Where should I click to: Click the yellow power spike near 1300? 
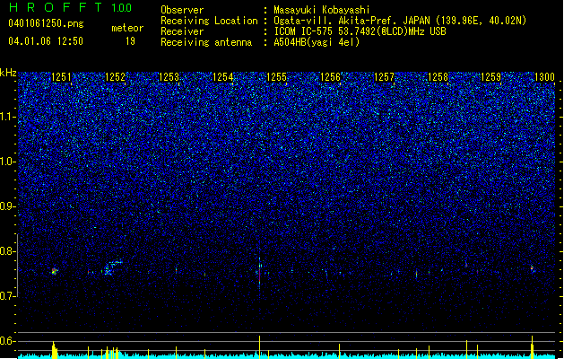(x=532, y=346)
